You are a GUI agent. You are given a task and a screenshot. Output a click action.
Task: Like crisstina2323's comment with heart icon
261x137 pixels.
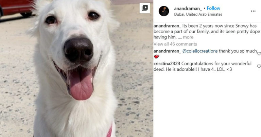(x=259, y=66)
